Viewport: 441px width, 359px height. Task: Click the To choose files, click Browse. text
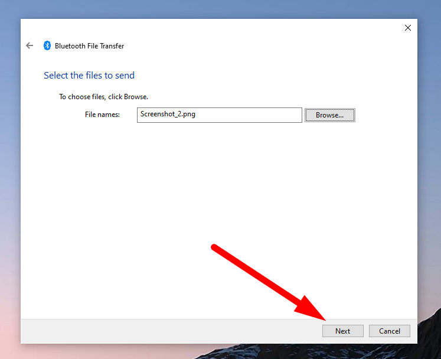[103, 97]
